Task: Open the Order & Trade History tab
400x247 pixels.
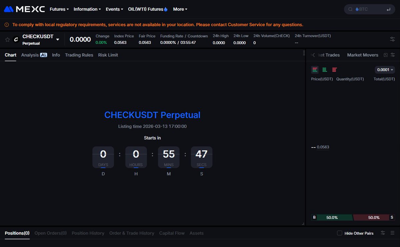Action: 132,233
